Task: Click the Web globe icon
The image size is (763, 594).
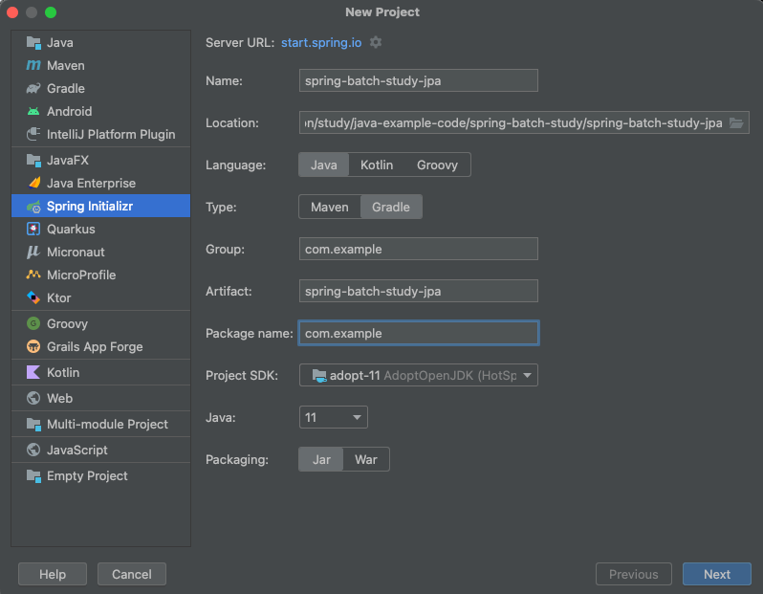Action: click(33, 398)
